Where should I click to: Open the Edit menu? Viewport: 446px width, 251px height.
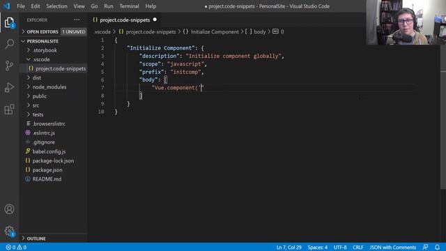click(36, 6)
